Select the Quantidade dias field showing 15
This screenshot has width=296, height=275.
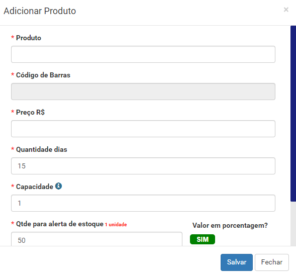143,166
